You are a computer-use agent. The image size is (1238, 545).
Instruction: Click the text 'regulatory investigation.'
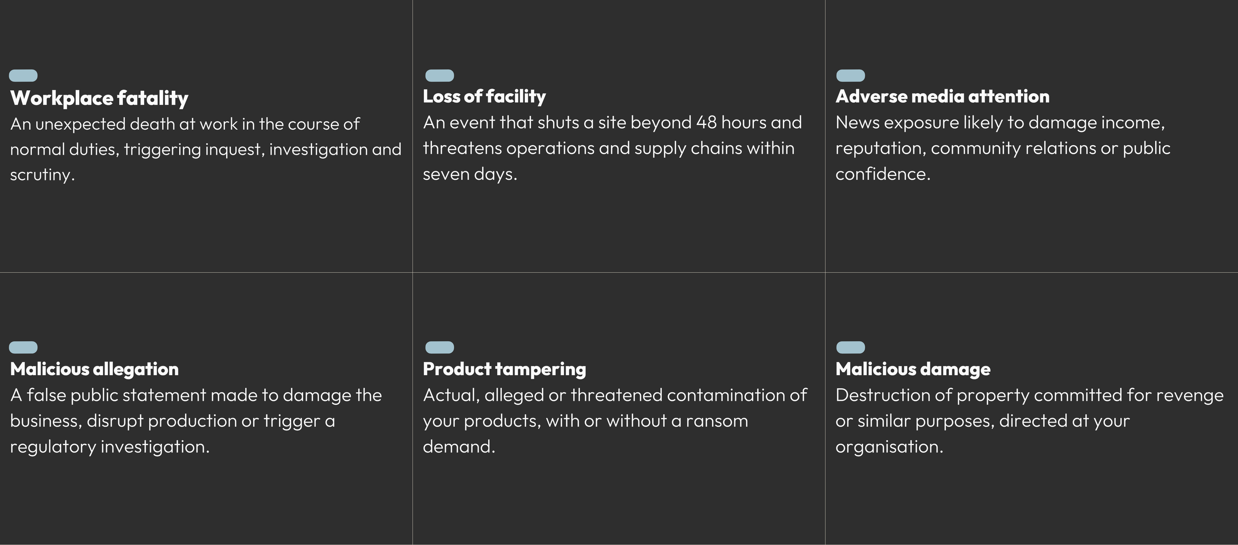click(109, 447)
